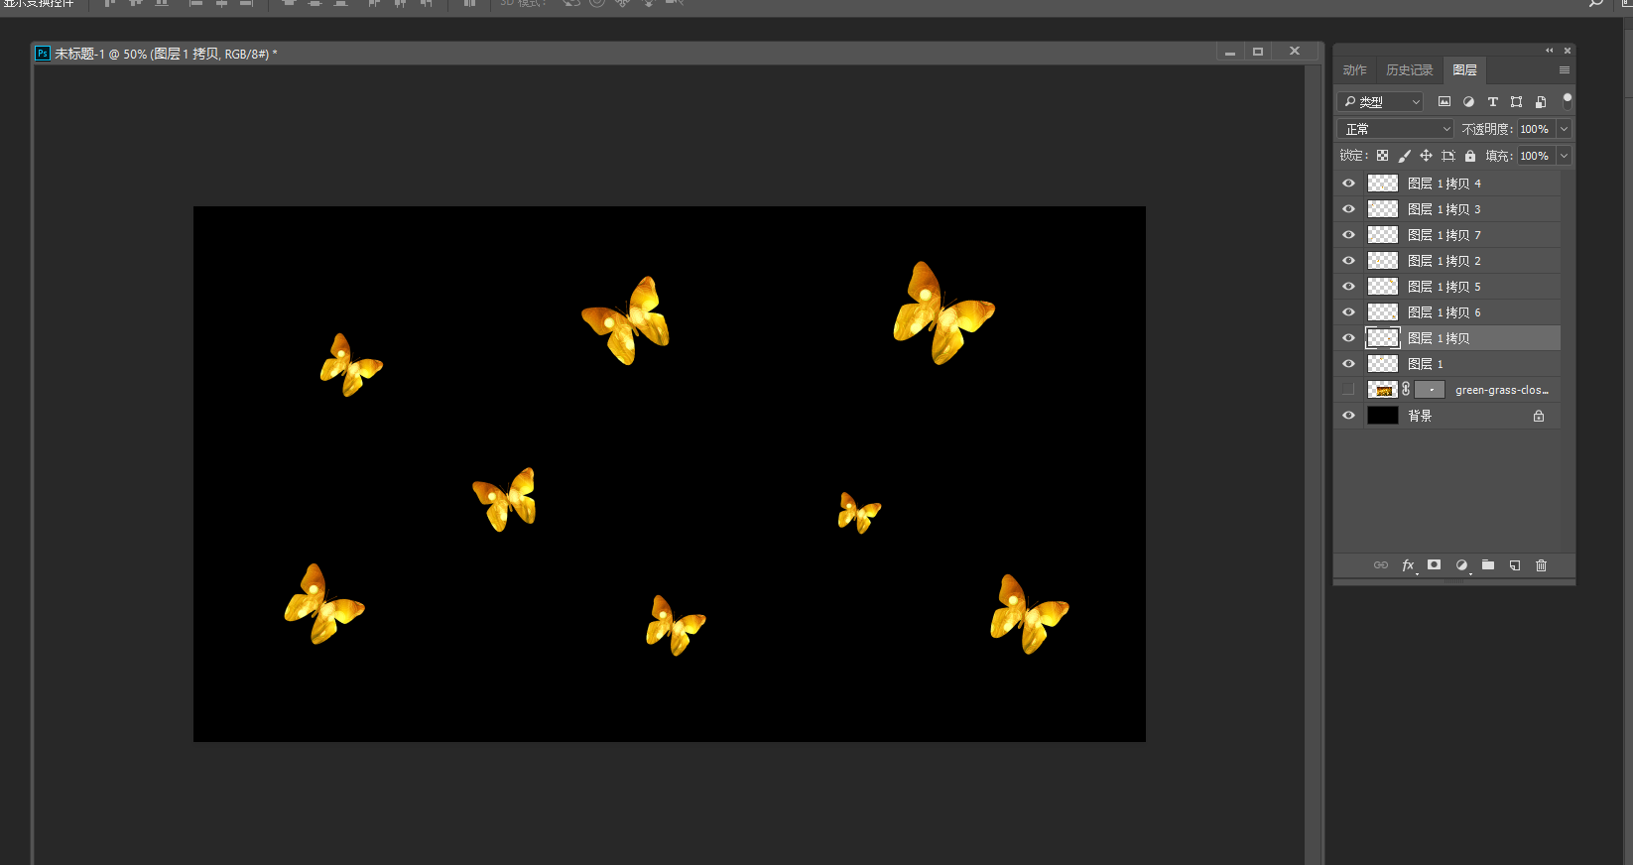Toggle the layer filtering switch
Screen dimensions: 1633x865
click(x=1568, y=99)
